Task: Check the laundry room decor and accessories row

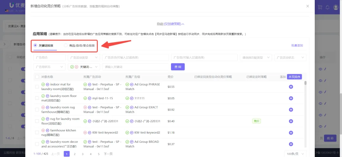Action: (37, 144)
